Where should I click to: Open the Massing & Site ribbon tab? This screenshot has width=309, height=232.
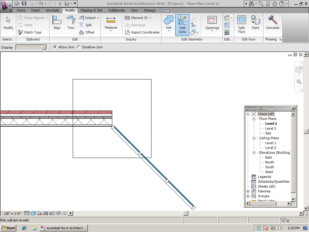(91, 10)
